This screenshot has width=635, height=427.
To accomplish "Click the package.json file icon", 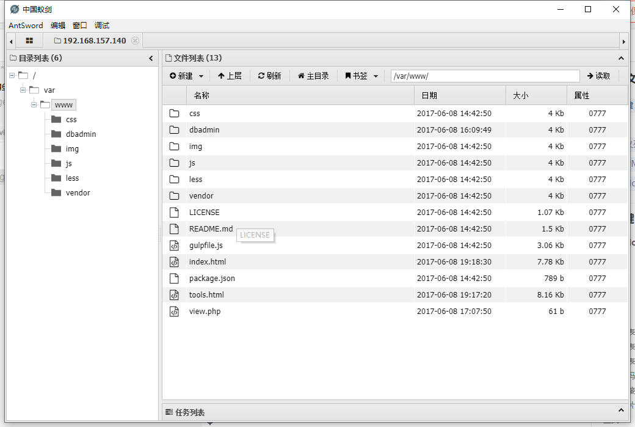I will tap(174, 279).
